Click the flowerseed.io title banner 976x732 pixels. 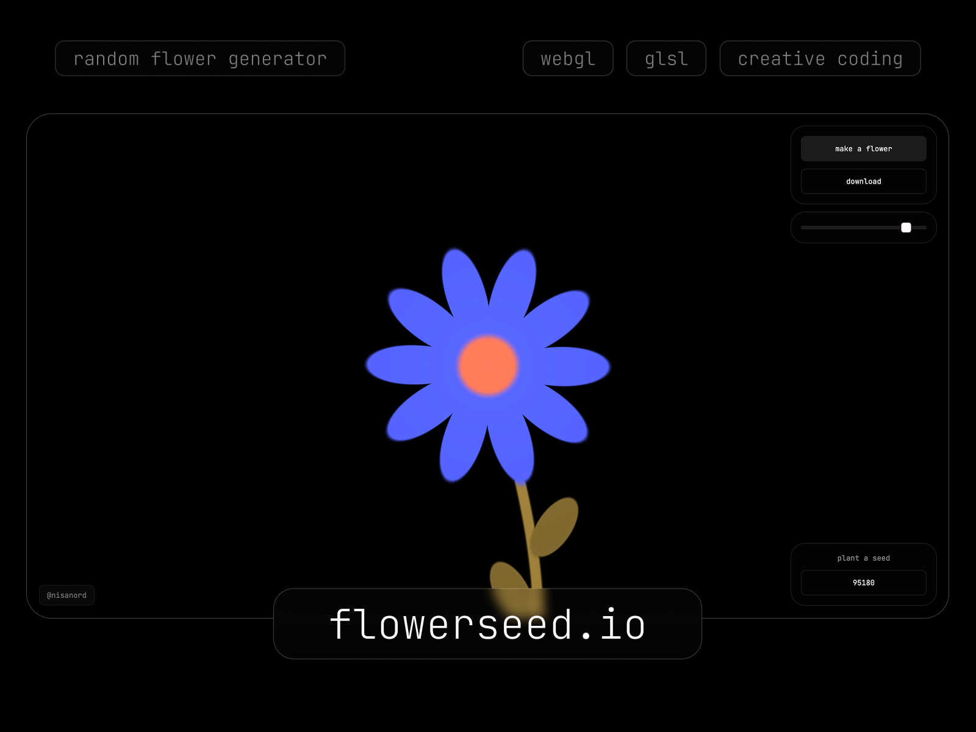click(x=487, y=624)
